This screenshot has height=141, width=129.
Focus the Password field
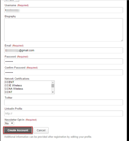point(63,61)
